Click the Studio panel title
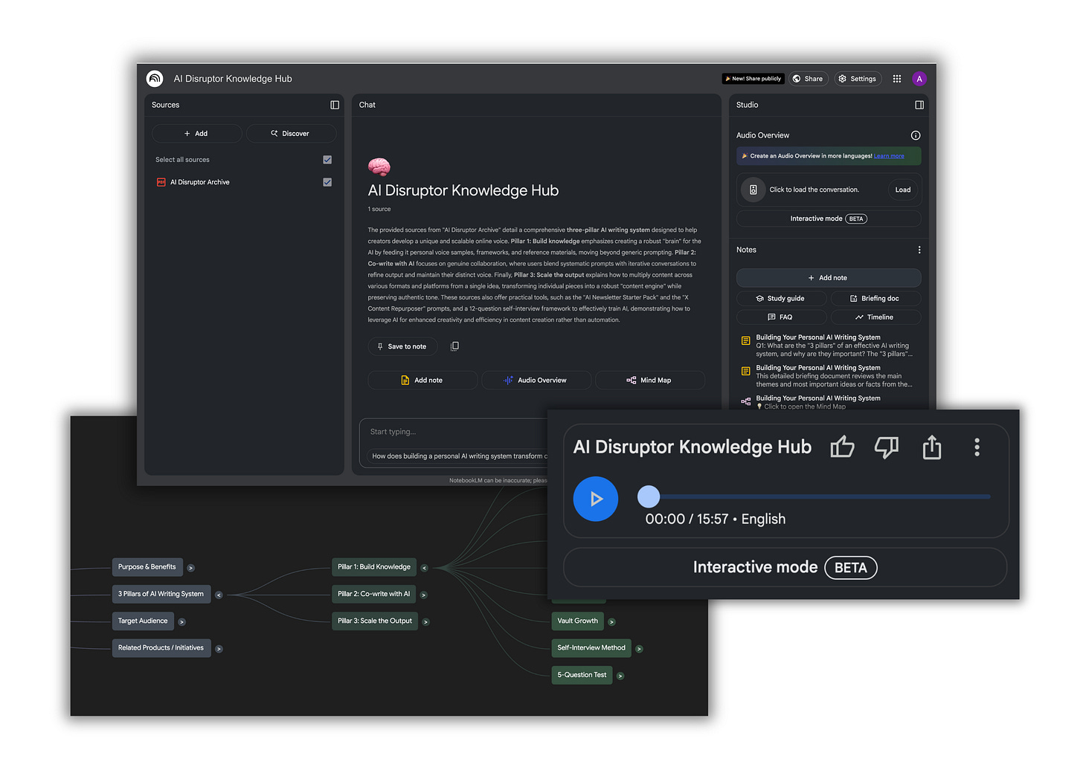This screenshot has width=1083, height=773. click(747, 105)
